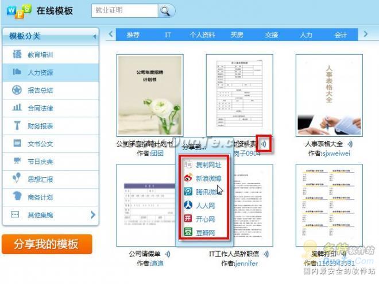Collapse the 模板分类 sidebar panel
The image size is (379, 284).
(x=95, y=37)
